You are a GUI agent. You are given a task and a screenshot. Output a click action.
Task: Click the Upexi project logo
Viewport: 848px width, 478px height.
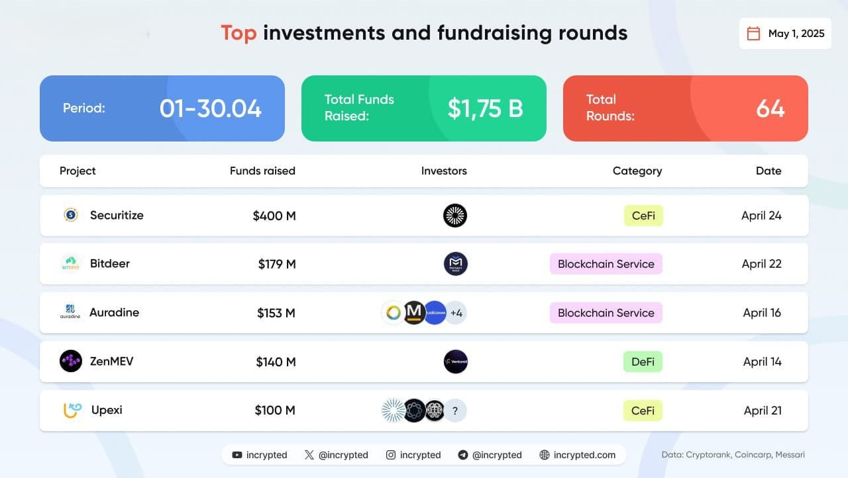[x=72, y=410]
